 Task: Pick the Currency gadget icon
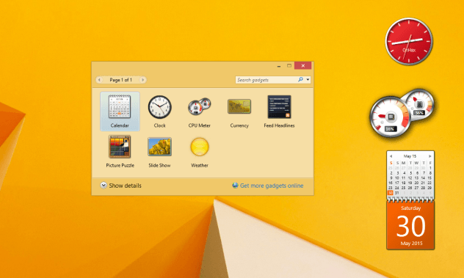point(239,106)
